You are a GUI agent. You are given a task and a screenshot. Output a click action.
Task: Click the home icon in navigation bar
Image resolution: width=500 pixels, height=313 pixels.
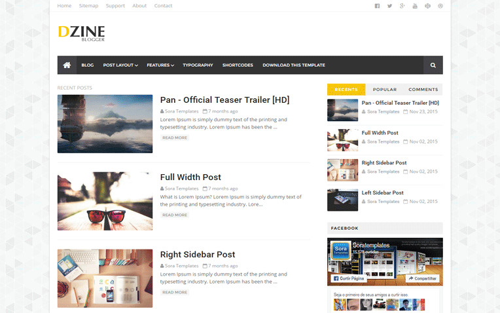(x=67, y=65)
